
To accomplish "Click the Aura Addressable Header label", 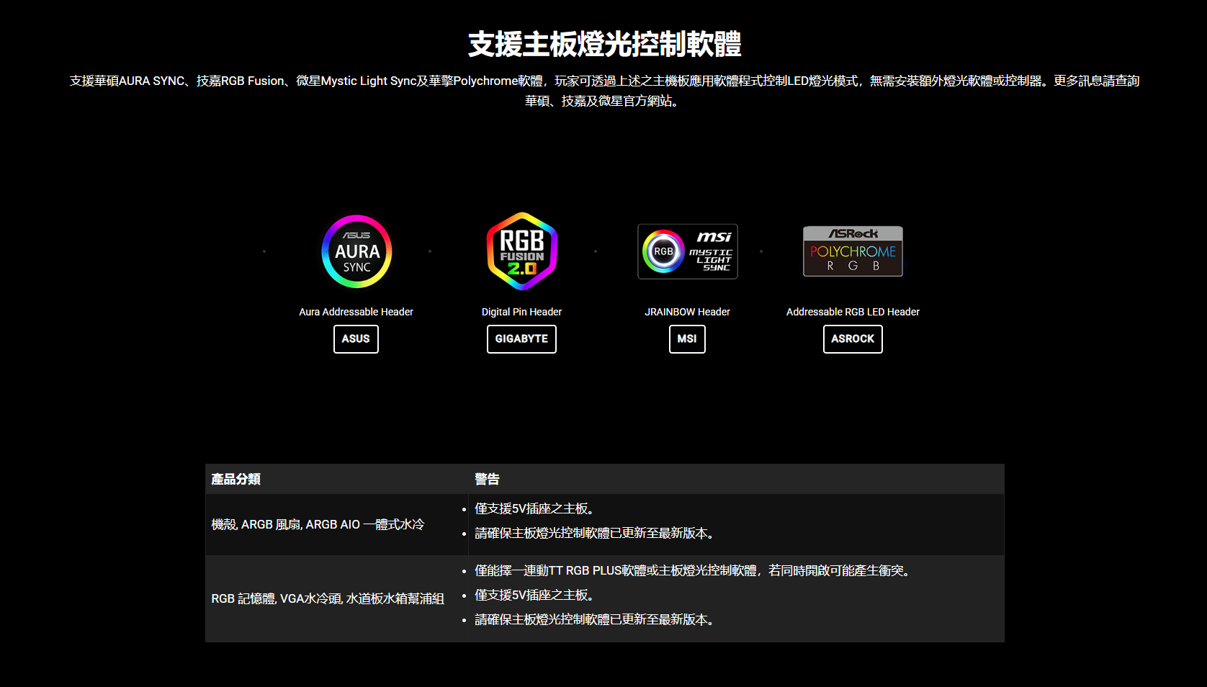I will pyautogui.click(x=356, y=312).
